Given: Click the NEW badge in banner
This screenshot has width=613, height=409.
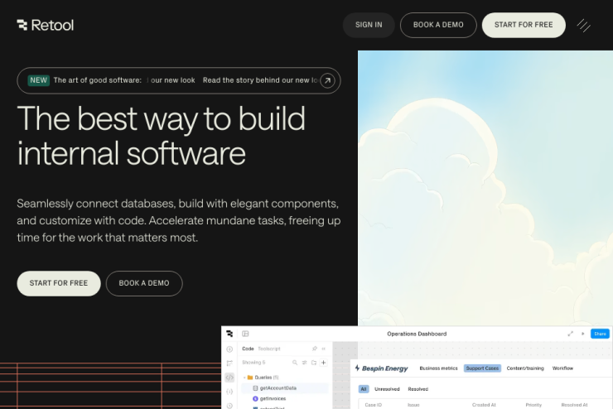Looking at the screenshot, I should 38,80.
